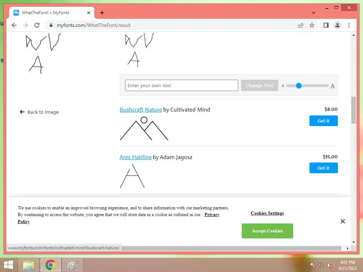Click the horizontal scrollbar track

231,248
